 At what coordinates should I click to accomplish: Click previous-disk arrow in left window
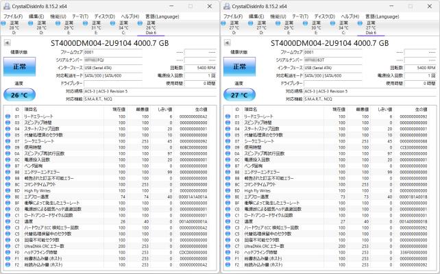(x=7, y=42)
